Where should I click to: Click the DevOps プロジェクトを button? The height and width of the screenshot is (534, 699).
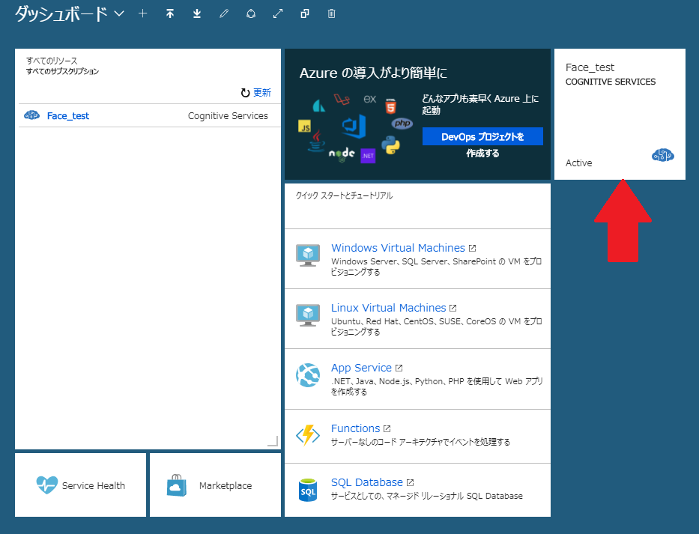(x=482, y=136)
